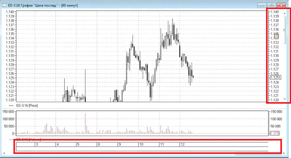This screenshot has height=158, width=291.
Task: Close the ED-3.16 chart window
Action: 281,5
